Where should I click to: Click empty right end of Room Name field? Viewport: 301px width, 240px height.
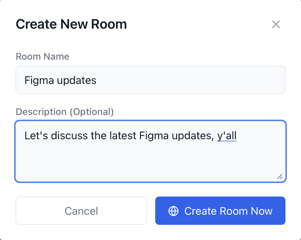(236, 80)
